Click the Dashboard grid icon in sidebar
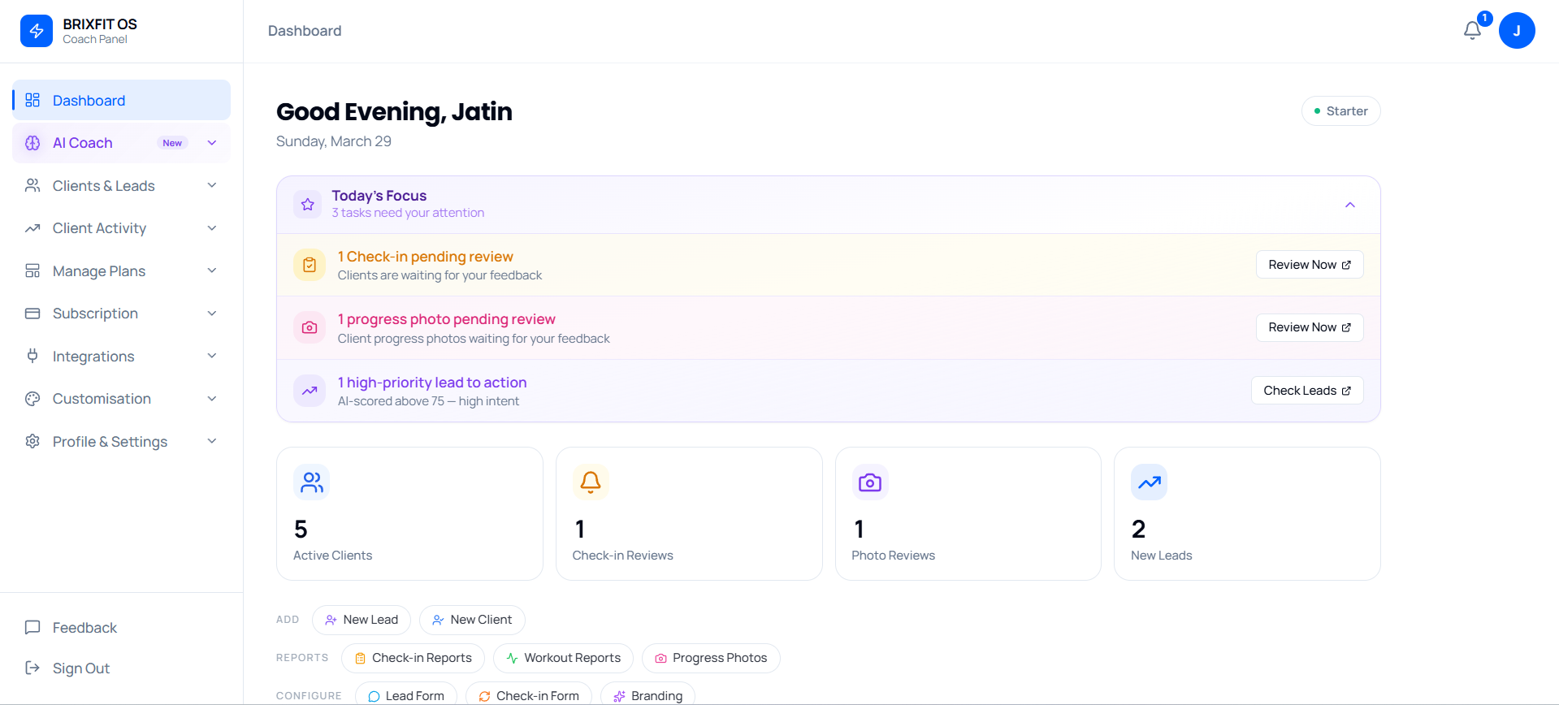The image size is (1559, 705). (x=32, y=100)
